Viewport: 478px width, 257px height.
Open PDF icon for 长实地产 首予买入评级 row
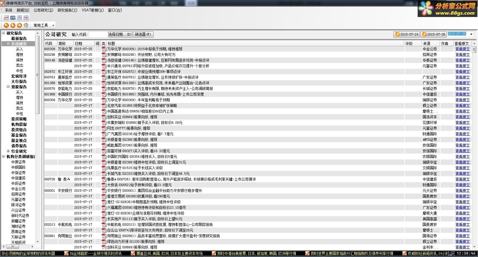pyautogui.click(x=104, y=219)
